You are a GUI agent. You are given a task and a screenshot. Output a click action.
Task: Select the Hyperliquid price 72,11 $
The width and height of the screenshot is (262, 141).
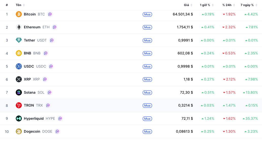click(187, 118)
